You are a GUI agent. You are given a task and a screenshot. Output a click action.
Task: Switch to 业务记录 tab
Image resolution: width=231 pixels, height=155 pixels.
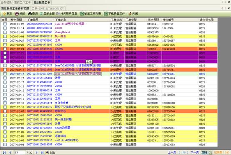[x=6, y=2]
